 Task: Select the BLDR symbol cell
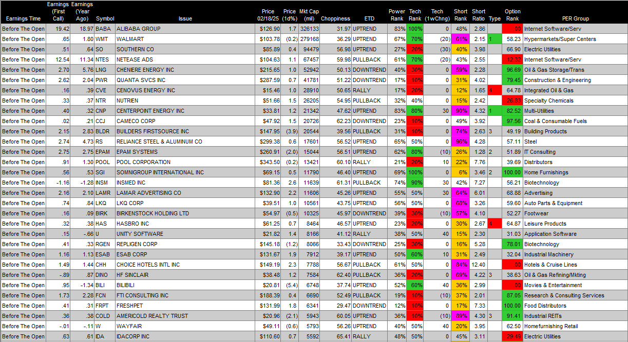pyautogui.click(x=105, y=131)
